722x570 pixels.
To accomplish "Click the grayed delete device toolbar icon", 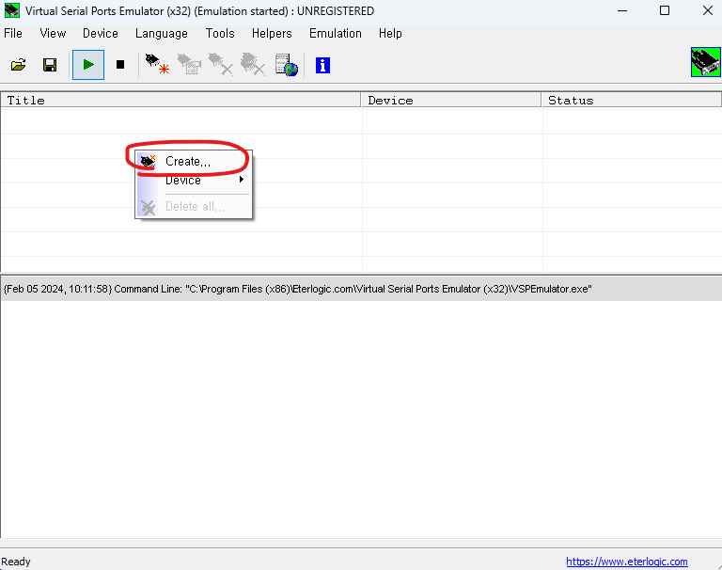I will tap(221, 64).
